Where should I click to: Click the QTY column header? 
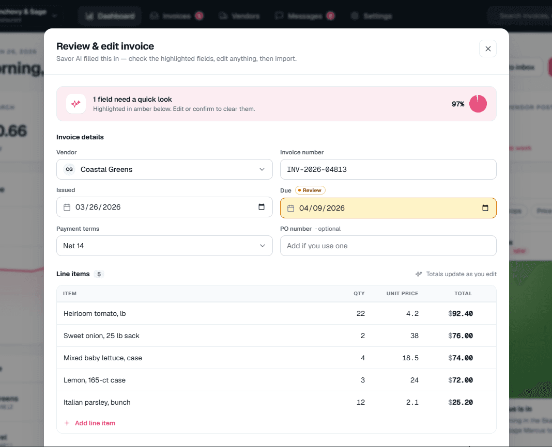(x=359, y=293)
